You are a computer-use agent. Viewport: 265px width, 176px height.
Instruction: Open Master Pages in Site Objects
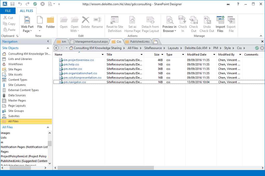coord(17,100)
